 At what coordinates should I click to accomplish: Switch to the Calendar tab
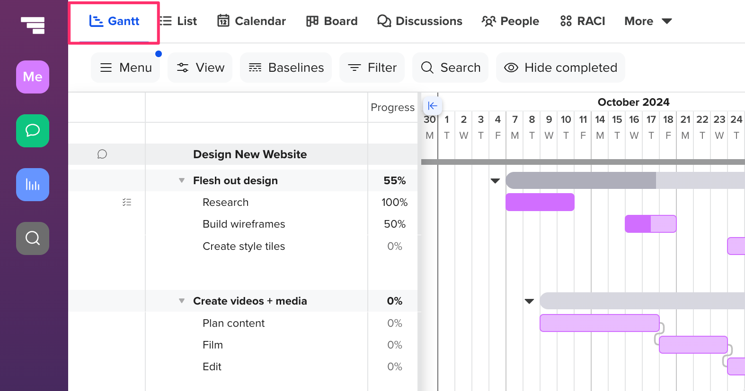point(251,21)
